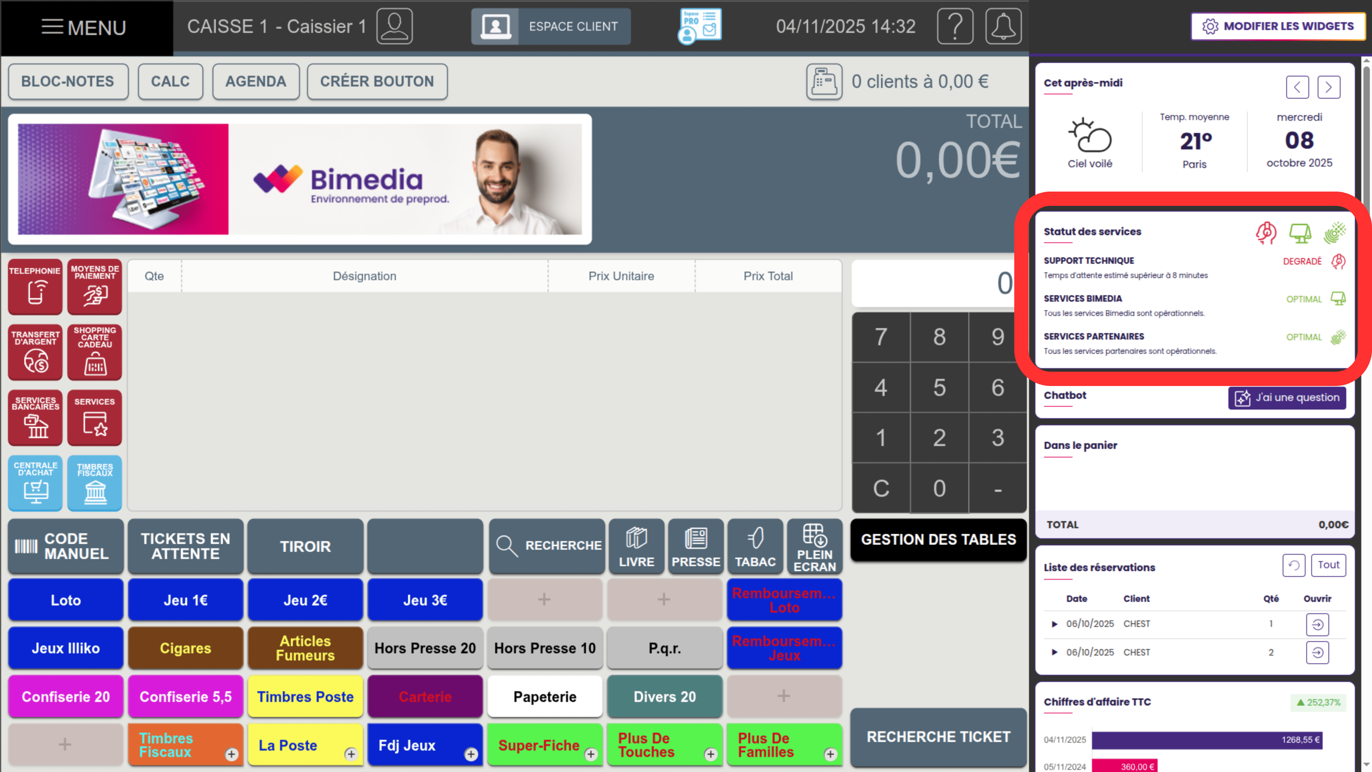
Task: Click the SERVICES BANCAIRES icon
Action: tap(35, 418)
